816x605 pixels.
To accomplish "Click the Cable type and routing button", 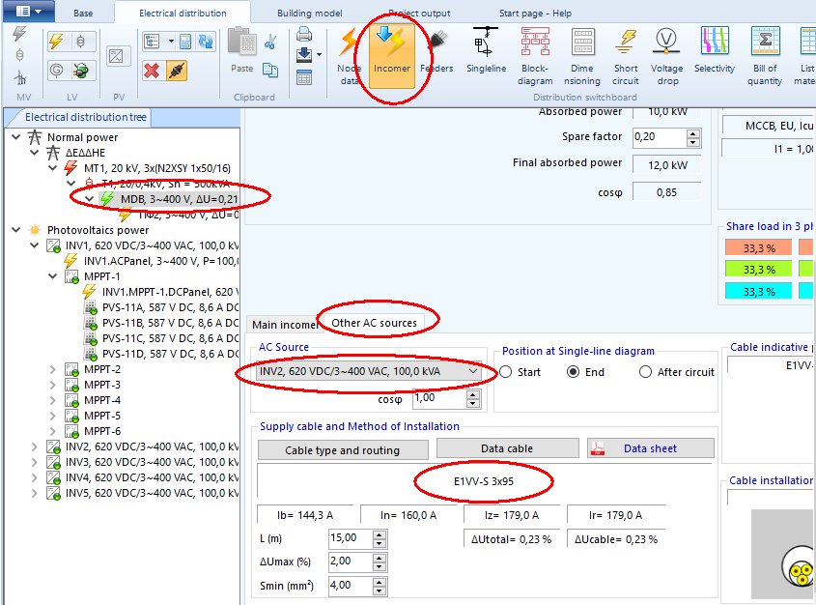I will (342, 448).
